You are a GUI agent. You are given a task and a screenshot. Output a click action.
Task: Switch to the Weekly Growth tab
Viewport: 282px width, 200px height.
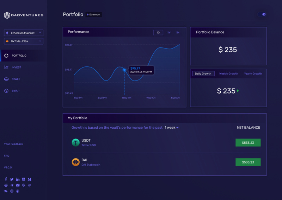(x=228, y=73)
